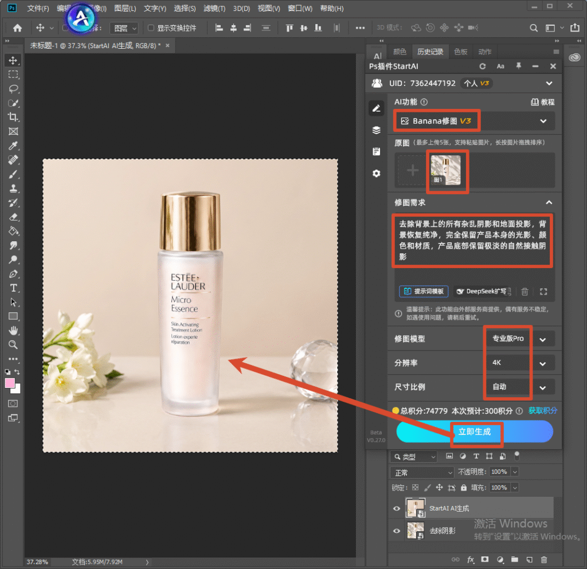
Task: Select the Move tool
Action: point(13,60)
